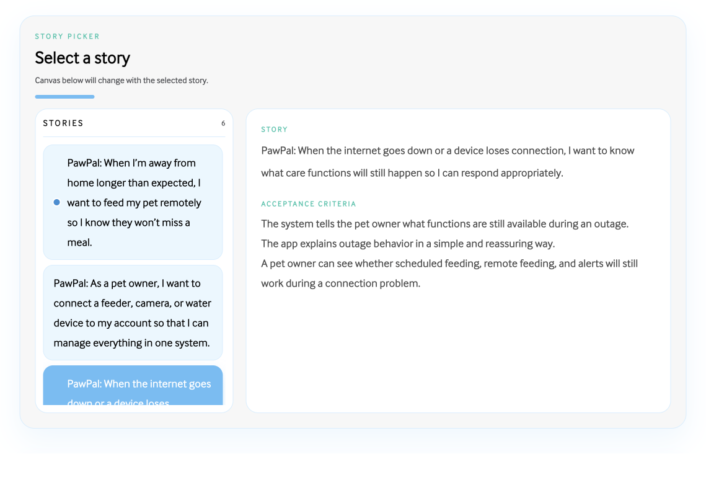
Task: Click the ACCEPTANCE CRITERIA section label
Action: pos(309,204)
